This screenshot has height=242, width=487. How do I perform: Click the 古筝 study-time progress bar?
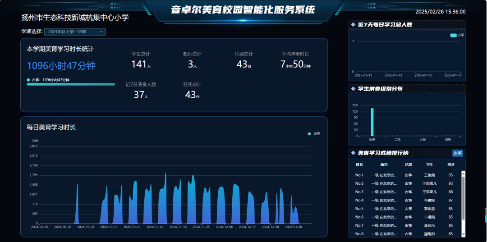71,84
